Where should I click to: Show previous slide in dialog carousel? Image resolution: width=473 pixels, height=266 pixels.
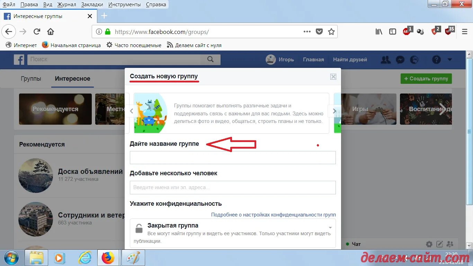pyautogui.click(x=132, y=111)
